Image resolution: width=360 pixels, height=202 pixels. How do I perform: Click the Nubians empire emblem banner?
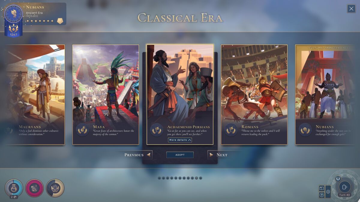pos(13,20)
